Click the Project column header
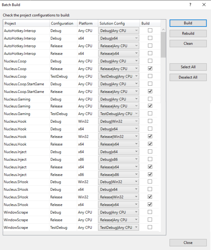211x250 pixels. 26,23
